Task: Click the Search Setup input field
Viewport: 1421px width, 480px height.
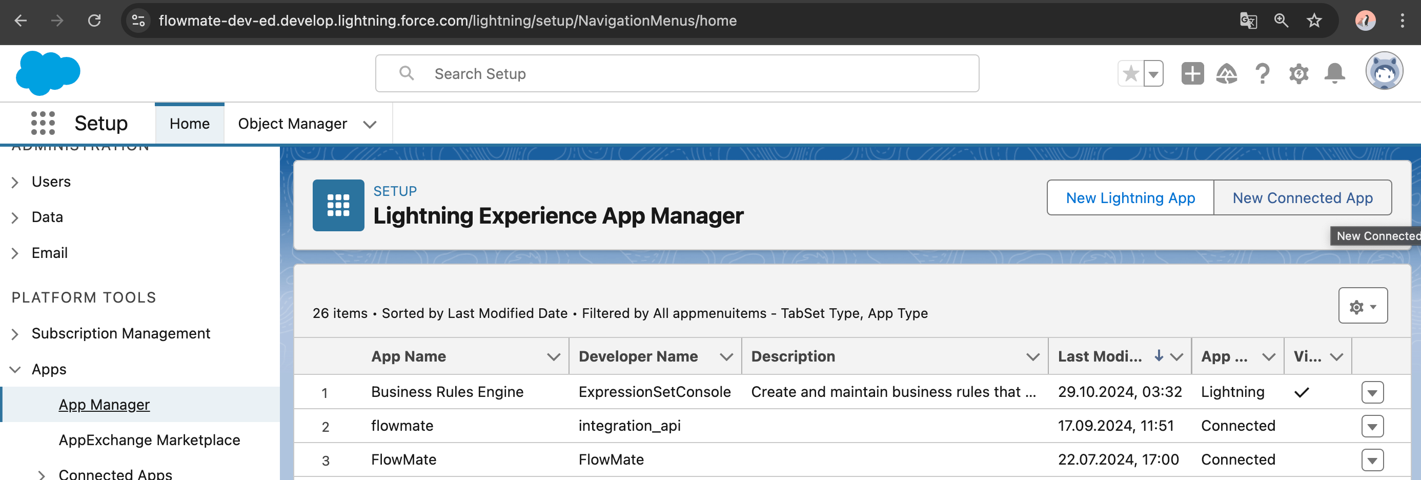Action: coord(676,73)
